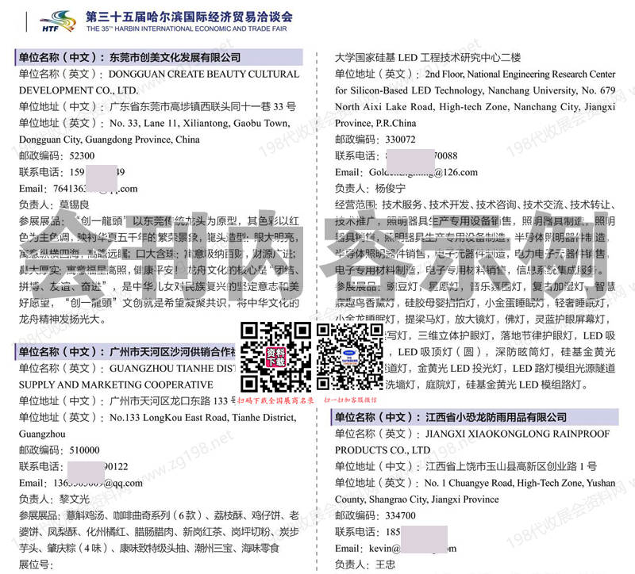Viewport: 635px width, 574px height.
Task: Open the 资料下载 QR code
Action: click(275, 357)
